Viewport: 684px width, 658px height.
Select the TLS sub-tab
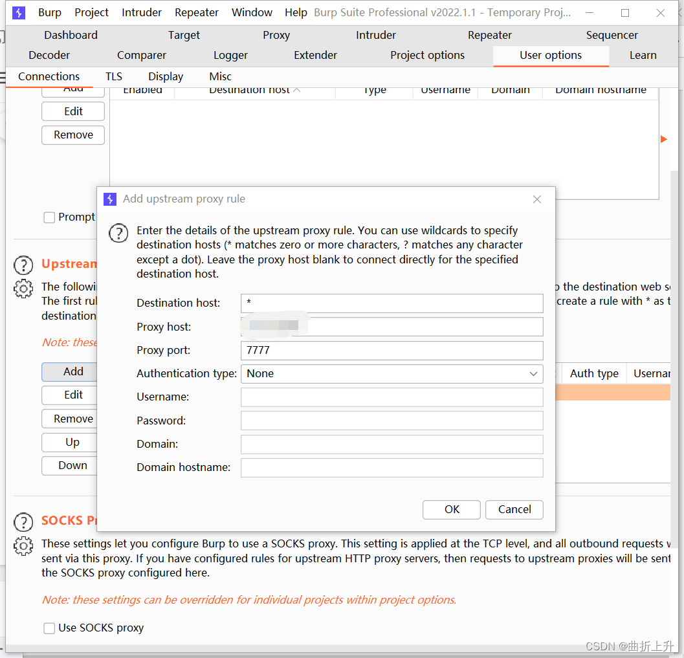point(113,77)
